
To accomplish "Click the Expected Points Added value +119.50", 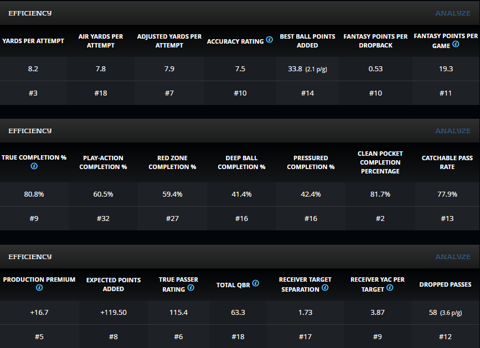I will click(x=113, y=313).
